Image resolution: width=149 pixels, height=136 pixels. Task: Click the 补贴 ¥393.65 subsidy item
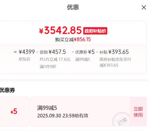click(114, 52)
